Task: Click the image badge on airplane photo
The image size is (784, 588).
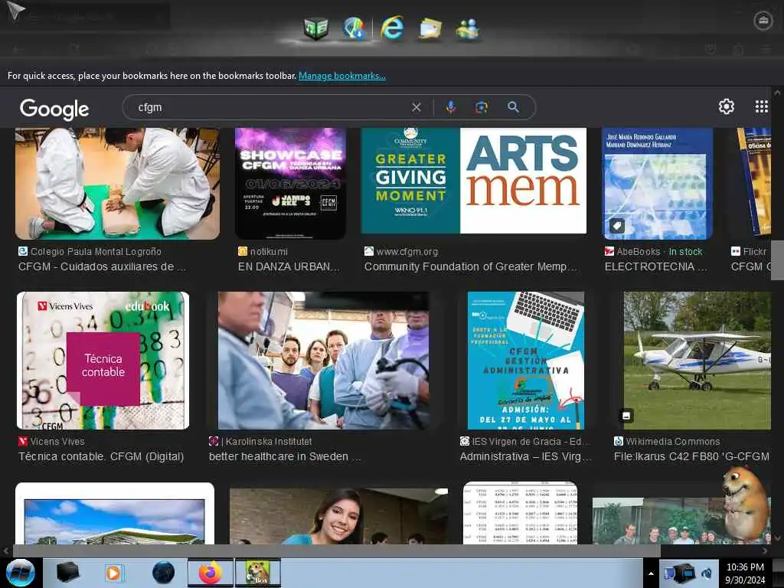Action: (x=626, y=415)
